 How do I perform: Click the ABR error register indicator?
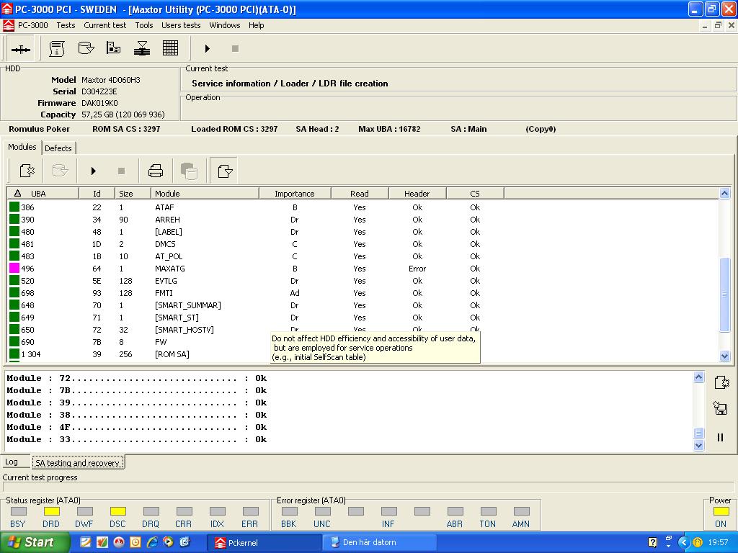tap(455, 511)
